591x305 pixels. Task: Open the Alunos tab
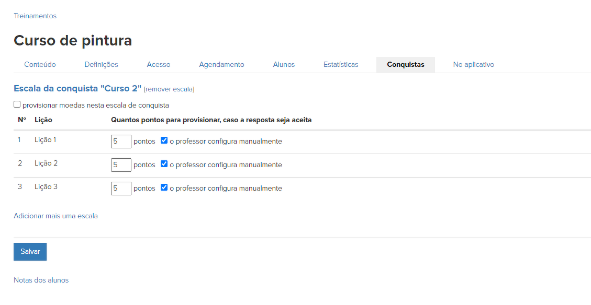click(x=284, y=64)
